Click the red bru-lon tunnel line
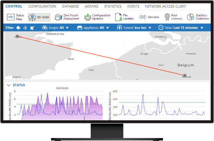This screenshot has width=214, height=141. click(101, 56)
